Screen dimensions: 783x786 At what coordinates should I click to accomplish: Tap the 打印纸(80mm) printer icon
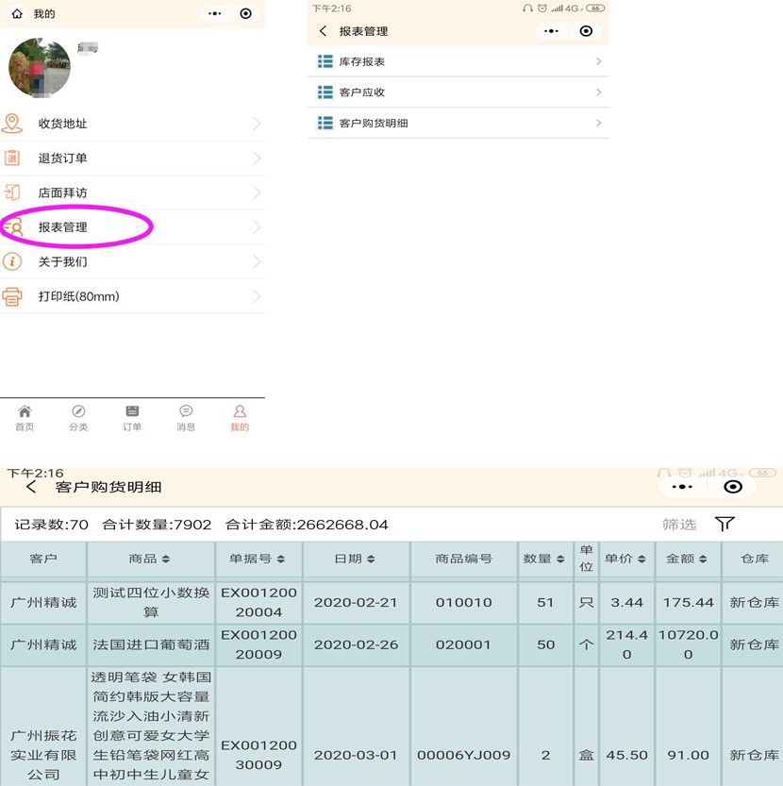point(12,296)
